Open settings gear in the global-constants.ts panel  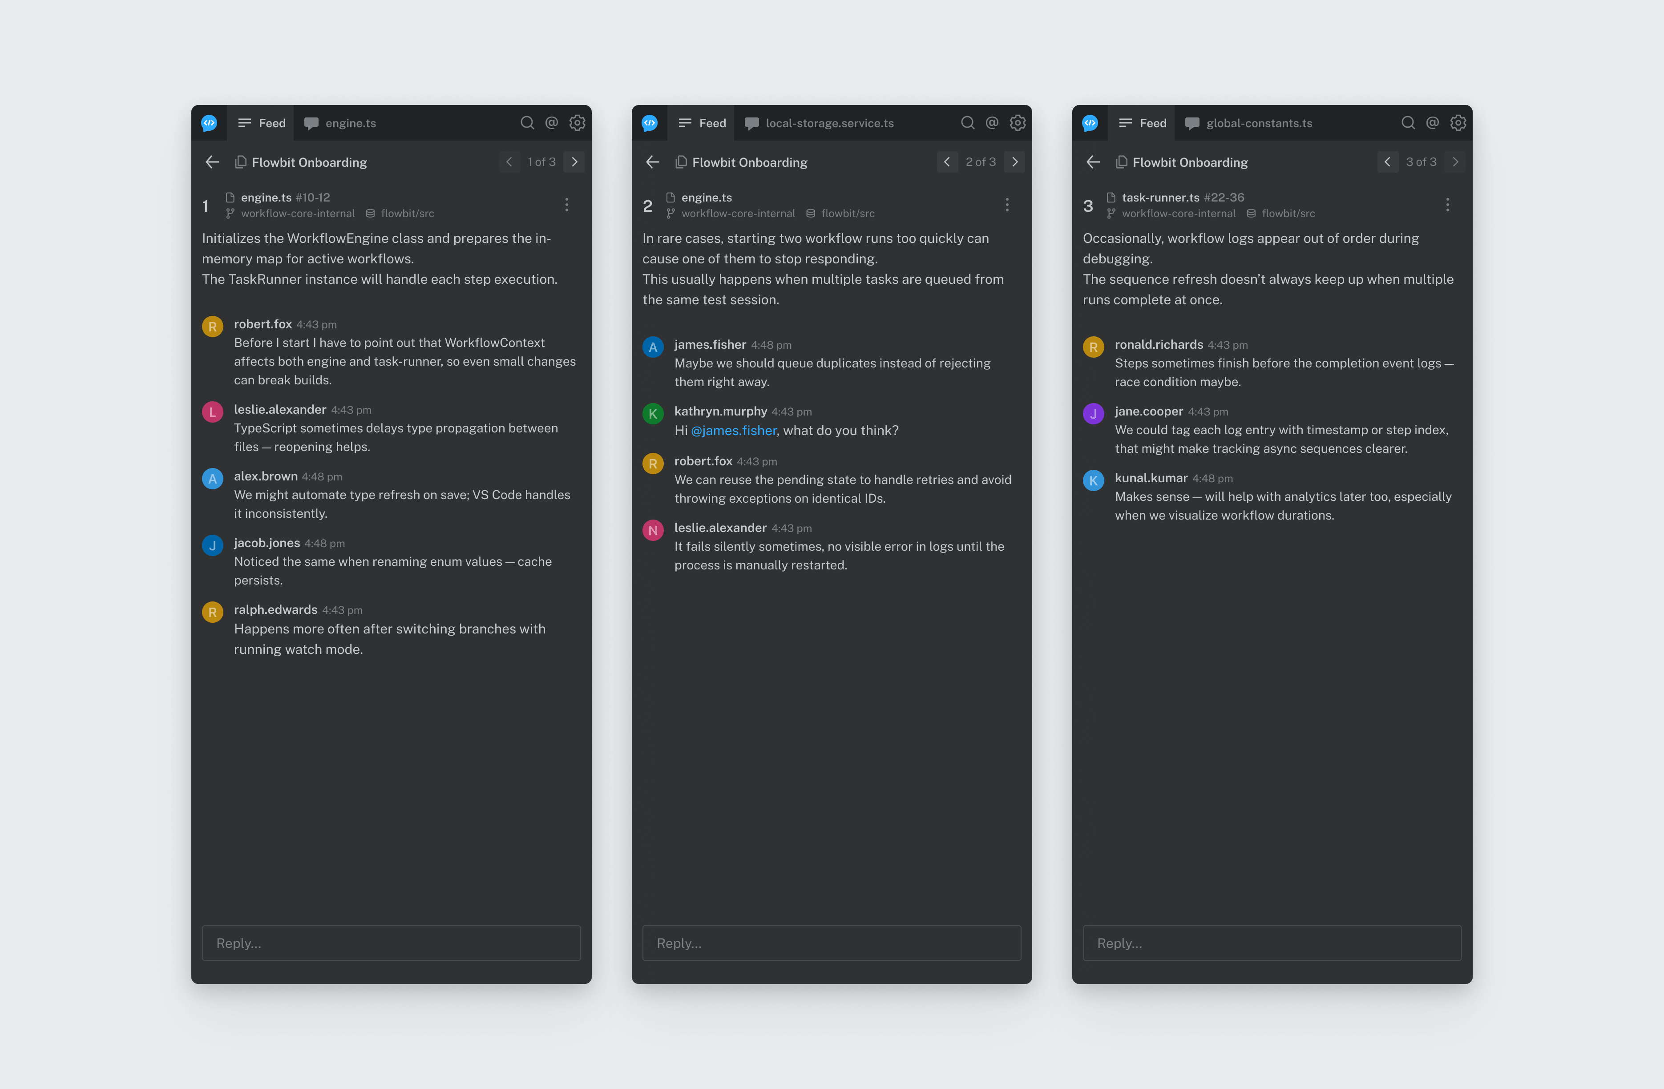point(1458,123)
